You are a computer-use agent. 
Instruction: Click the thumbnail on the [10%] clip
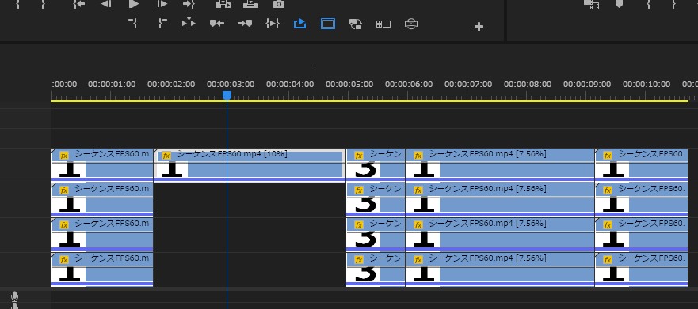[171, 170]
